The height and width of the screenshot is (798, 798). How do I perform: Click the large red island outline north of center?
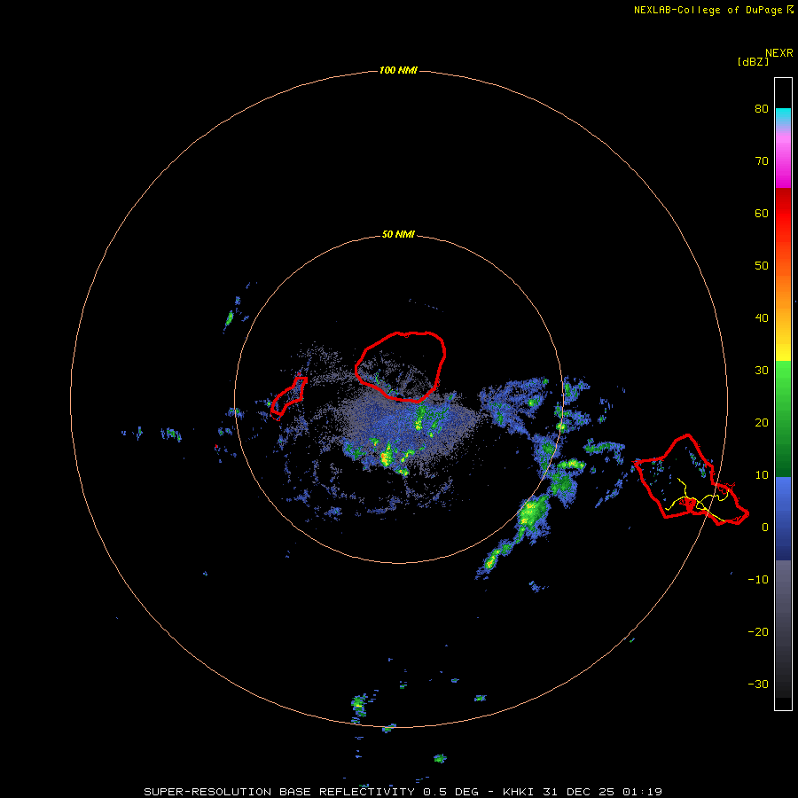point(400,366)
